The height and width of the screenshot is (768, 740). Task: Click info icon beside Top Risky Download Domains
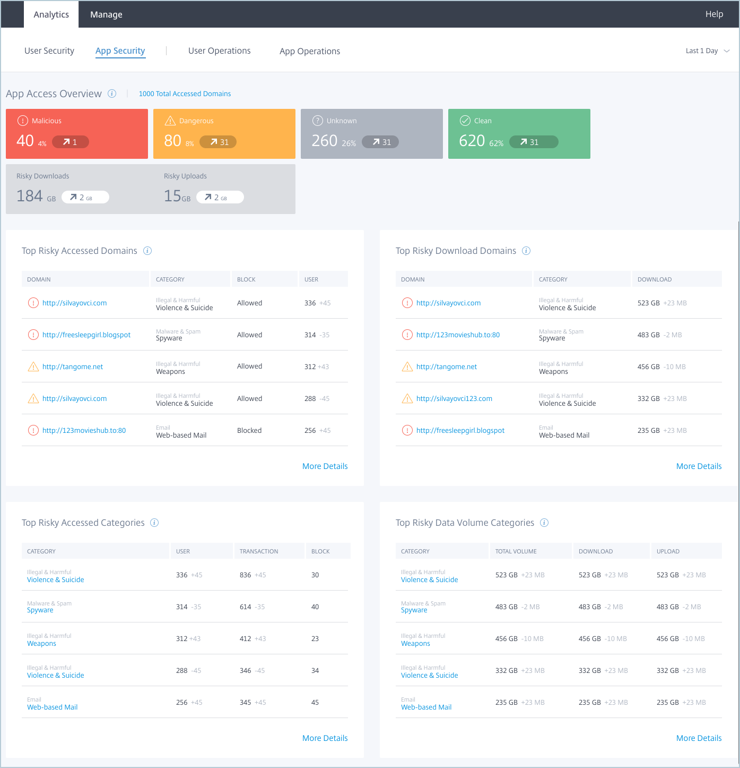(526, 251)
